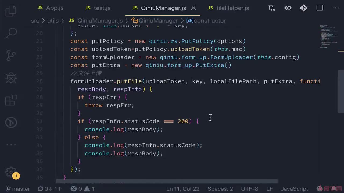The height and width of the screenshot is (193, 344).
Task: Click the compare changes icon in editor toolbar
Action: (272, 8)
